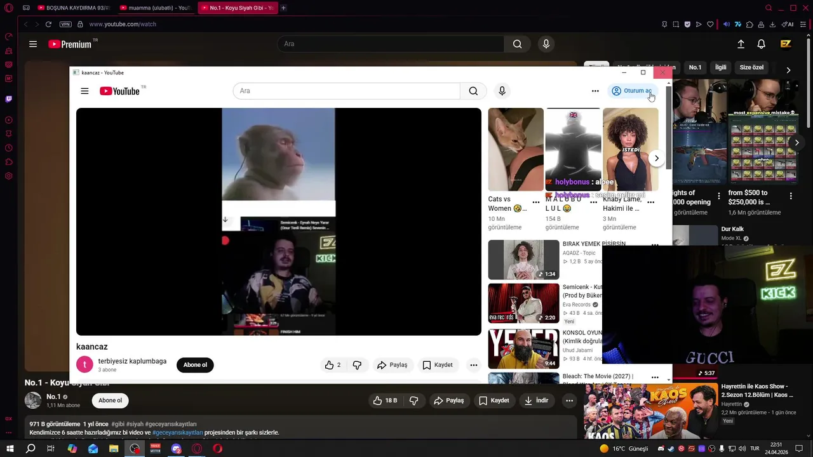Like the No.1 video with 18 B likes
Image resolution: width=813 pixels, height=457 pixels.
tap(386, 401)
